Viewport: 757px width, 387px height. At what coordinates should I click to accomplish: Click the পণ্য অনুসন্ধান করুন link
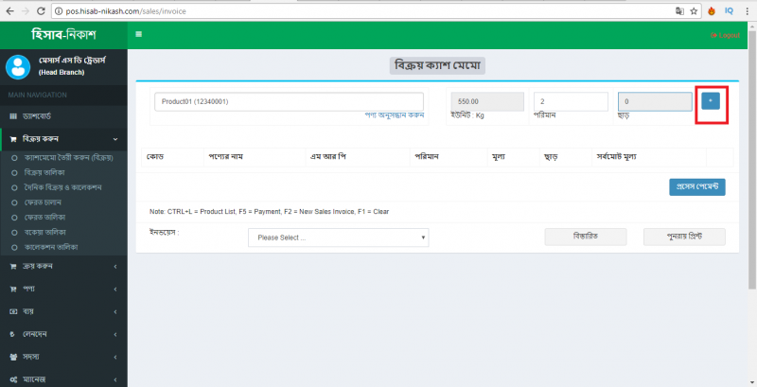coord(394,115)
